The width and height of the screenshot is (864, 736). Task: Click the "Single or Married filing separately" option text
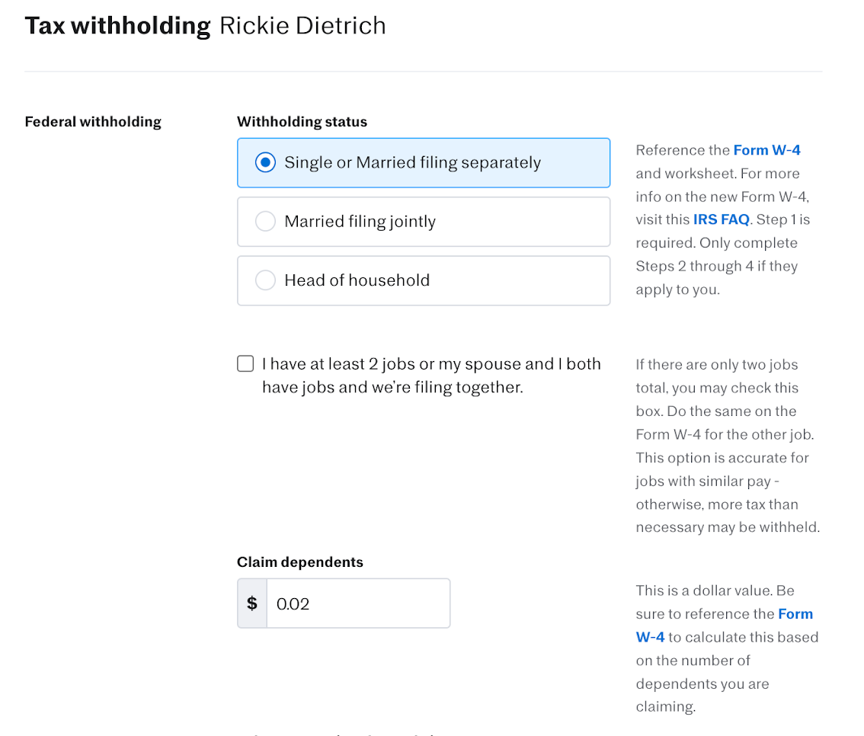pos(412,162)
